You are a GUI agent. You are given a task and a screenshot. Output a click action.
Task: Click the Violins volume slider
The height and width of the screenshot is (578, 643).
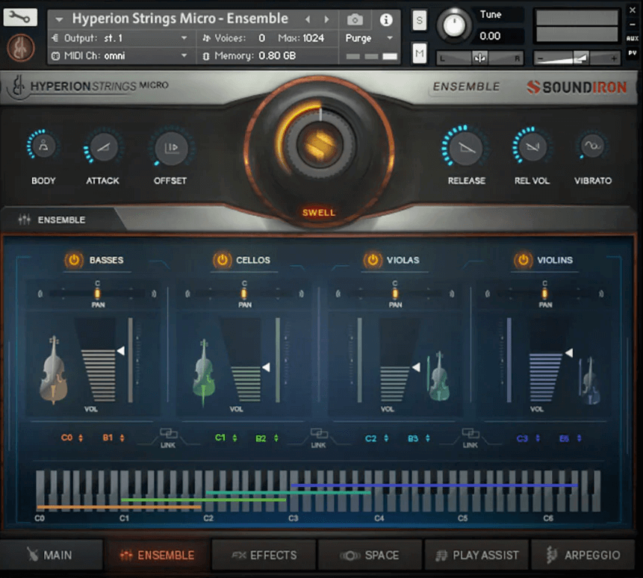point(550,361)
